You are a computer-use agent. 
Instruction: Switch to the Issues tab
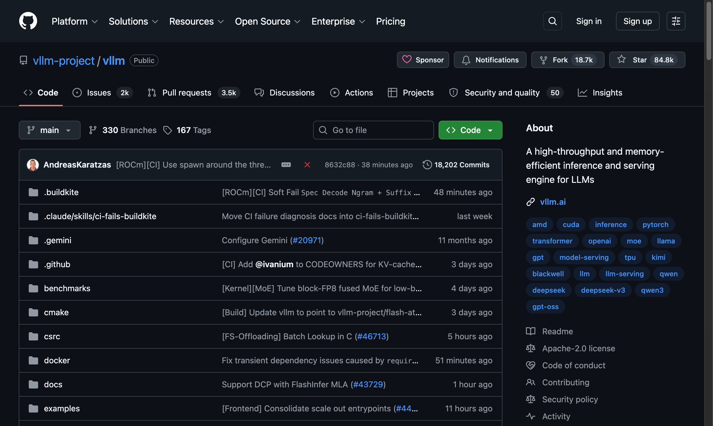tap(103, 93)
